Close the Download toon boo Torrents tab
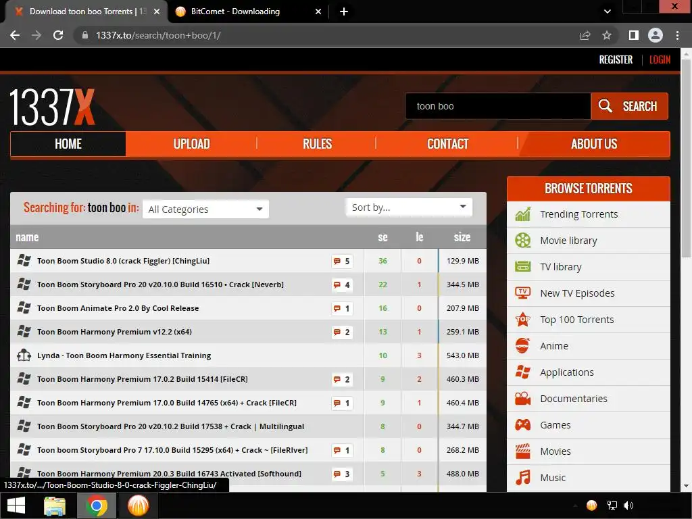This screenshot has height=519, width=692. click(x=157, y=11)
